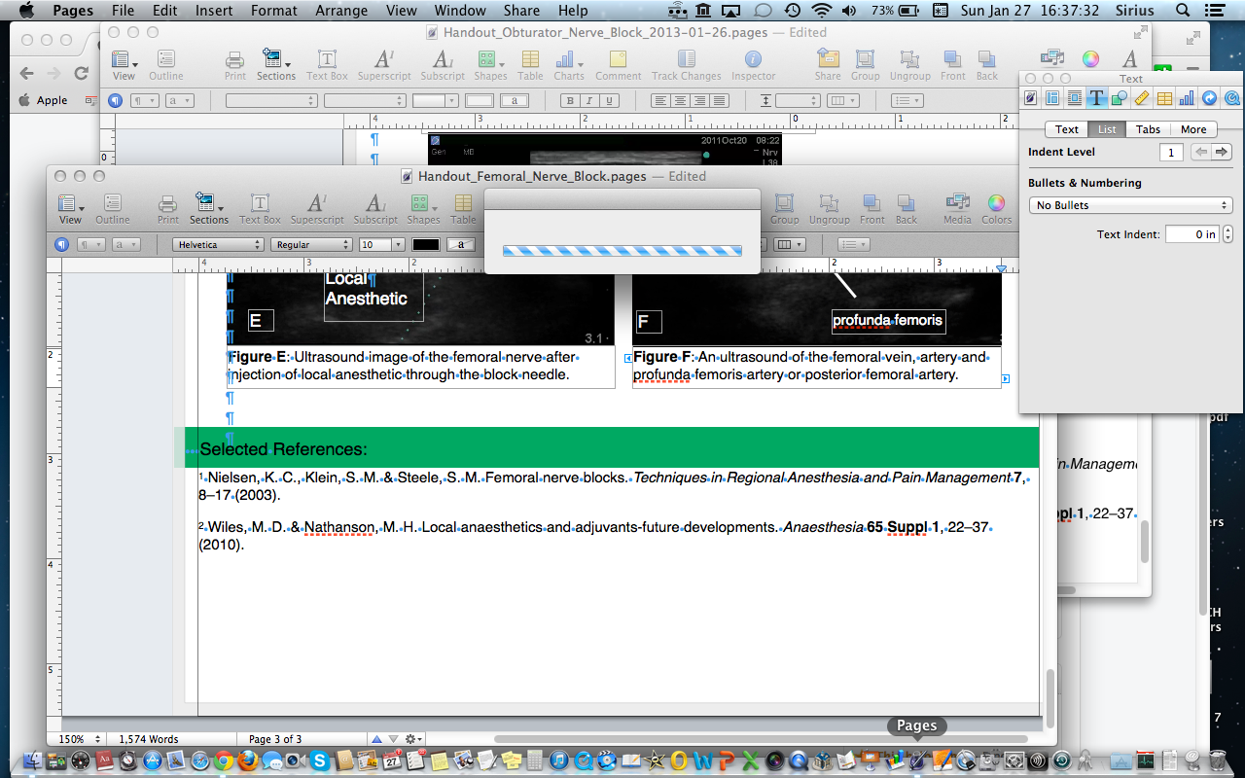Viewport: 1245px width, 778px height.
Task: Open Media browser in Femoral Nerve Block toolbar
Action: 957,207
